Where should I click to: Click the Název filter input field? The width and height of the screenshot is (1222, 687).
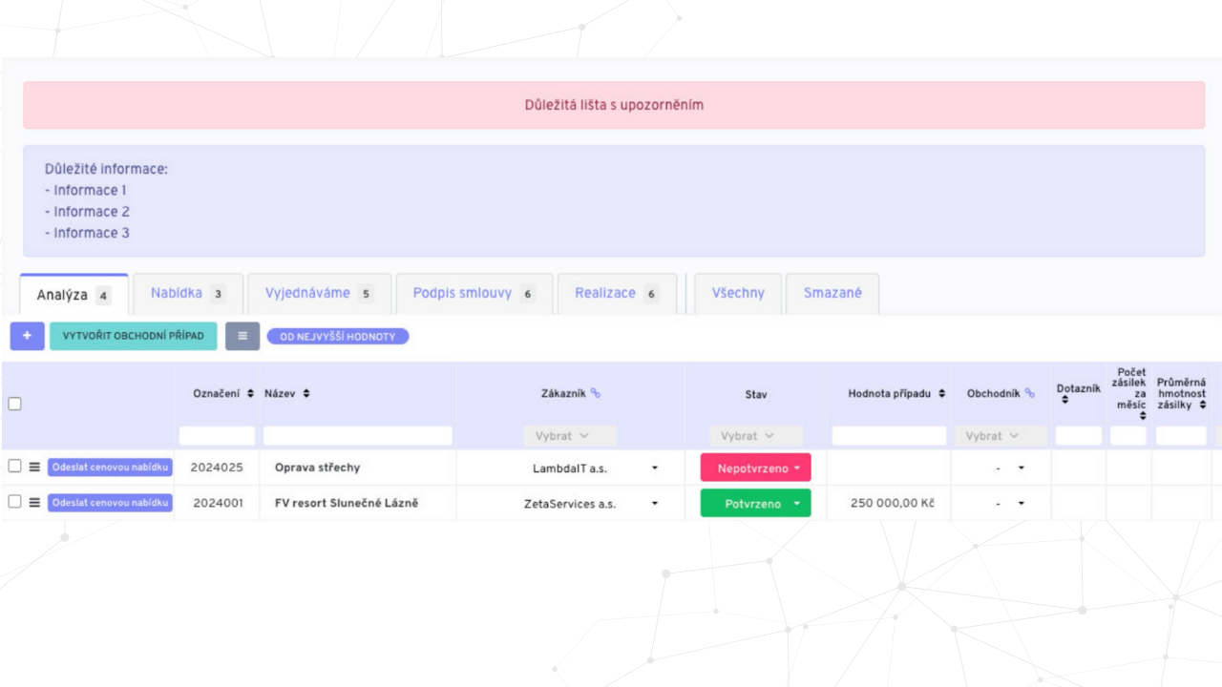click(357, 436)
